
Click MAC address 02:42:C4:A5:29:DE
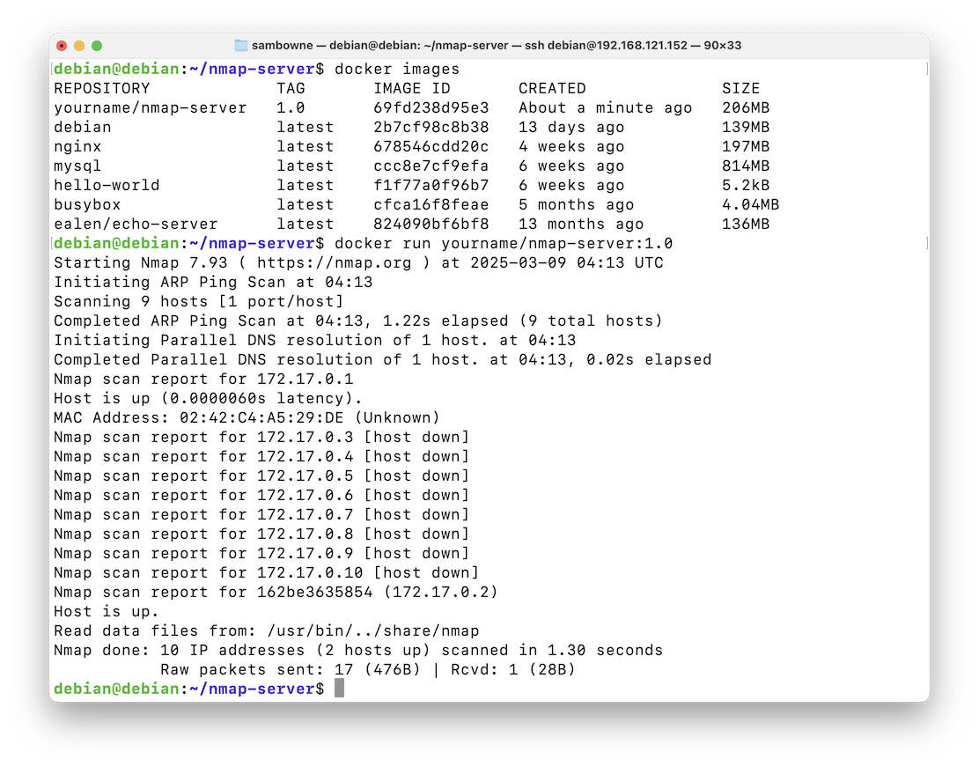261,417
